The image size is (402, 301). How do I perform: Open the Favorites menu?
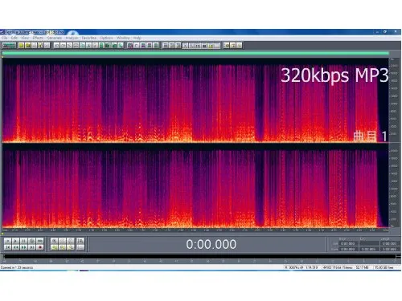point(89,38)
